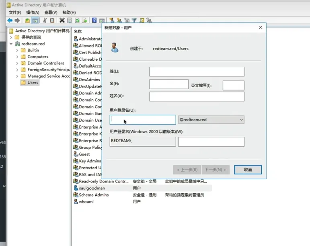310x246 pixels.
Task: Click the Refresh toolbar icon
Action: tap(77, 20)
